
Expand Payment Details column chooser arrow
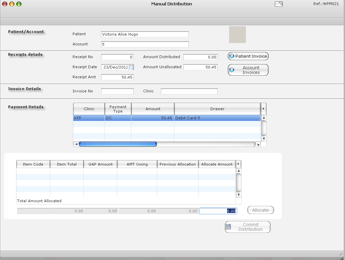coord(263,109)
